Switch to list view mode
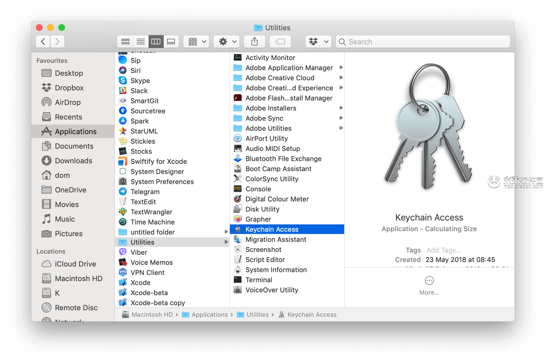The height and width of the screenshot is (363, 546). 140,42
